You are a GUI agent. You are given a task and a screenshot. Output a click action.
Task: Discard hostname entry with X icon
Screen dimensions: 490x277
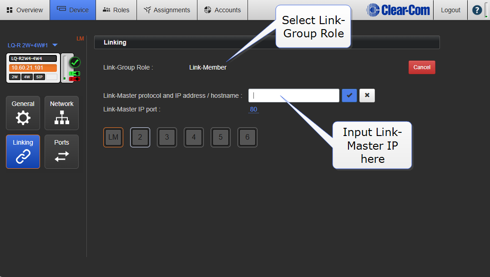[x=367, y=96]
